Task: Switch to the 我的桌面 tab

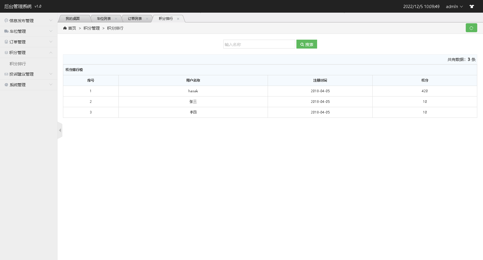Action: point(73,18)
